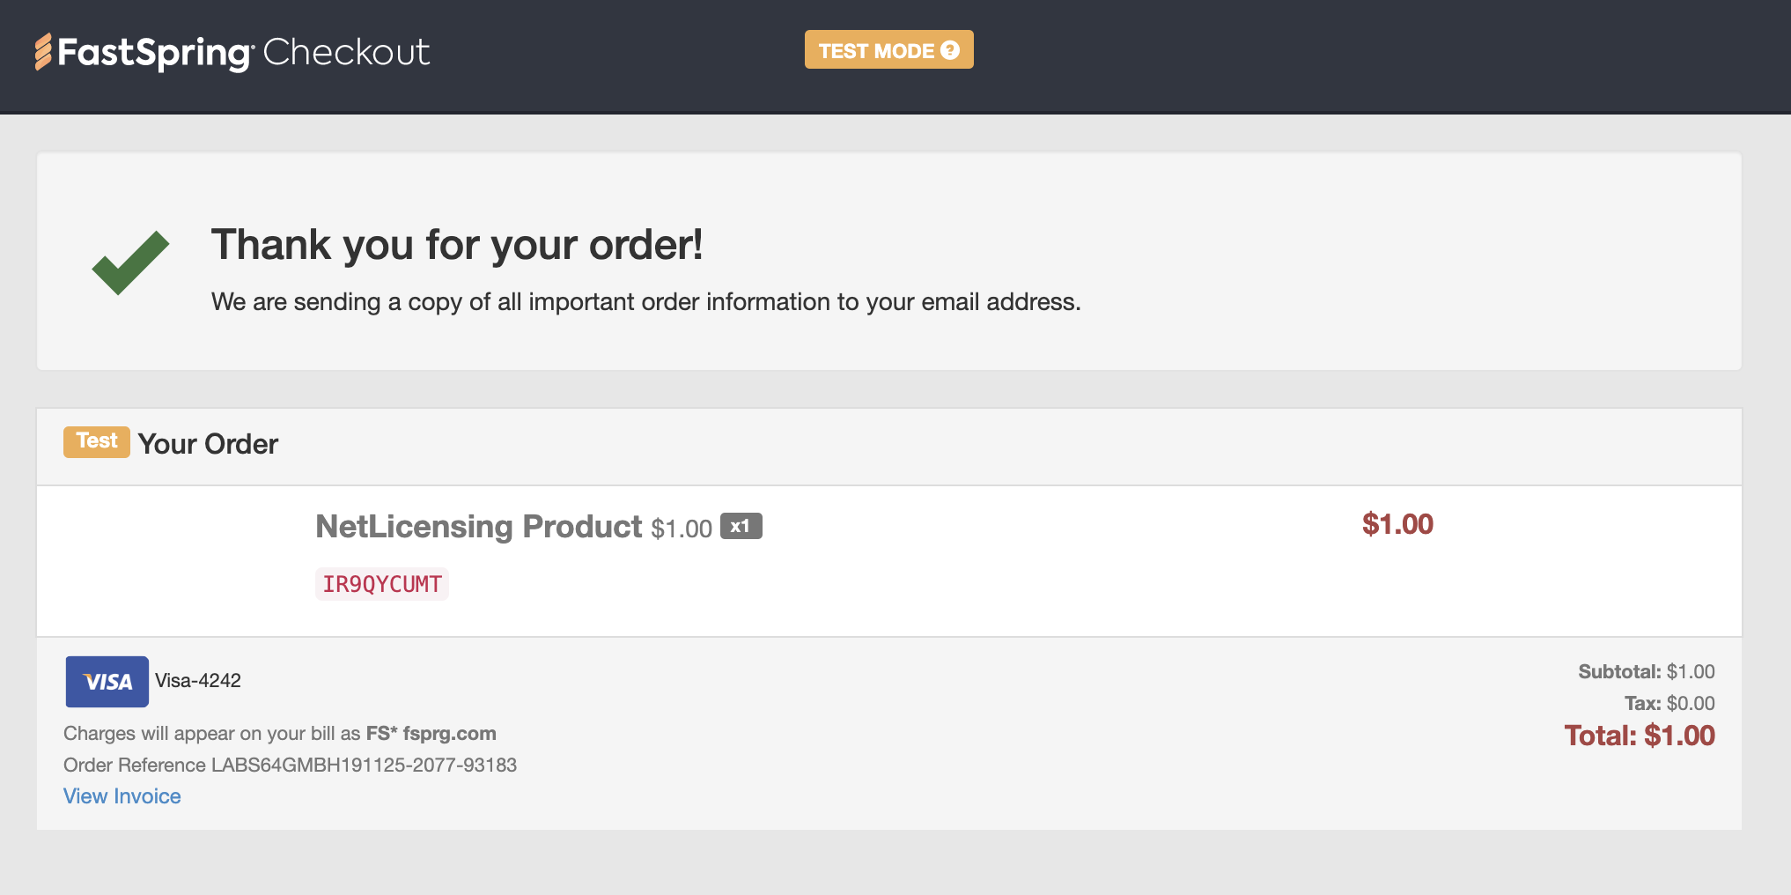
Task: Click the x1 quantity badge
Action: pos(741,526)
